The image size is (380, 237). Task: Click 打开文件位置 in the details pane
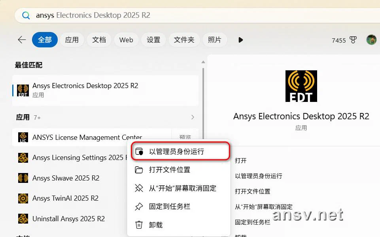(x=253, y=192)
